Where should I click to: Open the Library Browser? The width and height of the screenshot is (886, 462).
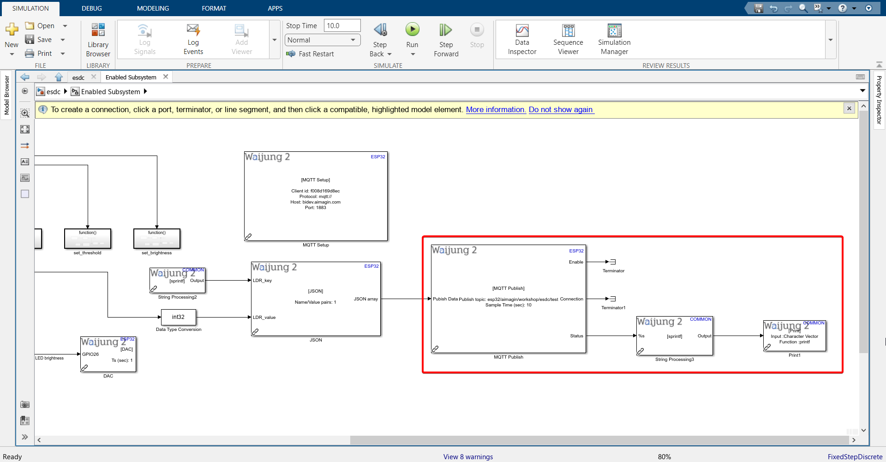pyautogui.click(x=98, y=40)
